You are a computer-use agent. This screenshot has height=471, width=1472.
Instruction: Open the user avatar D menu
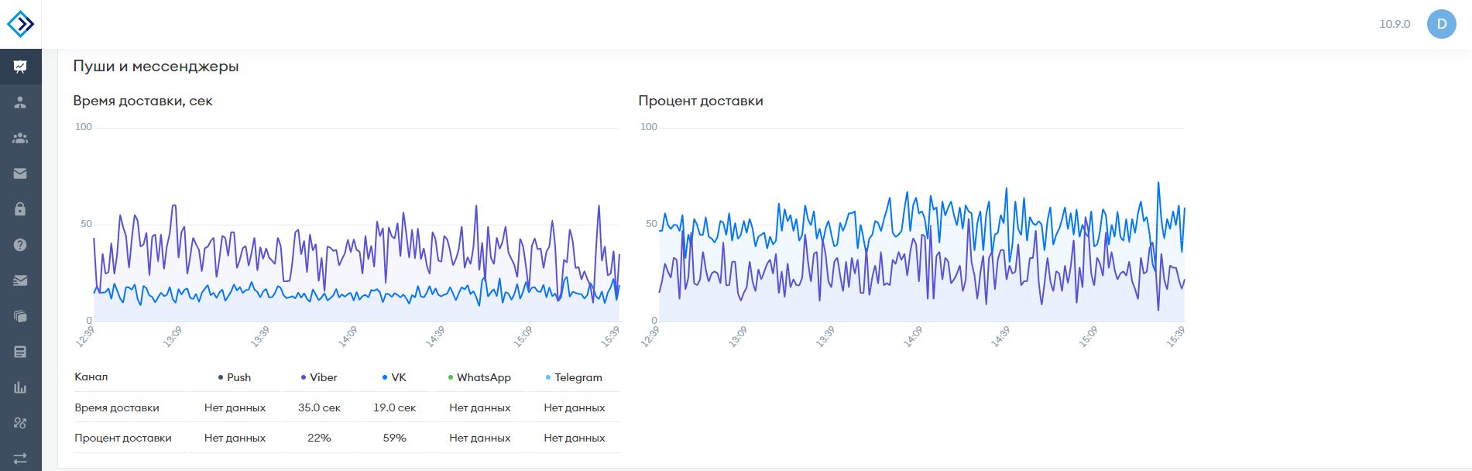[x=1441, y=24]
